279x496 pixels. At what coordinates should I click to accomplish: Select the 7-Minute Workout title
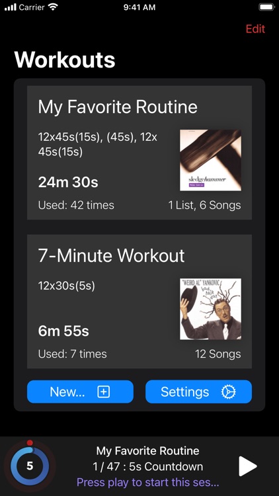(x=111, y=255)
